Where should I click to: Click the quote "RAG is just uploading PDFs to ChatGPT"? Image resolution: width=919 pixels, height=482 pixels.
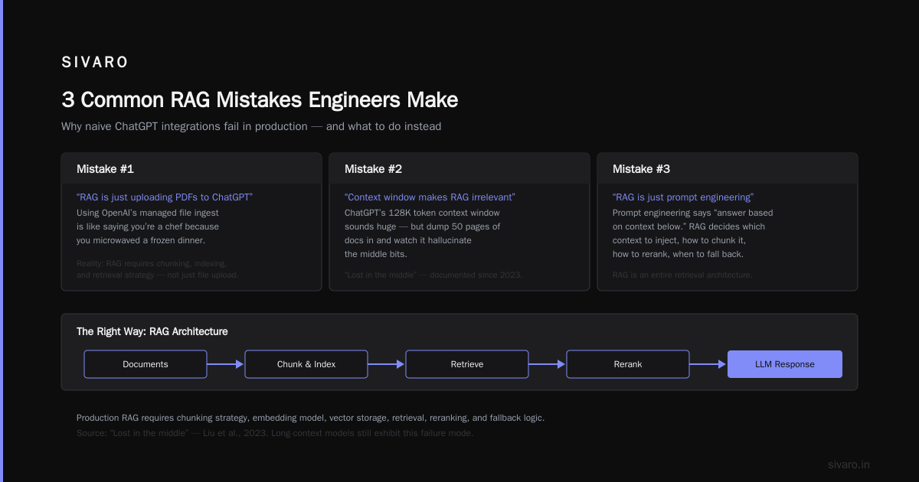(165, 197)
